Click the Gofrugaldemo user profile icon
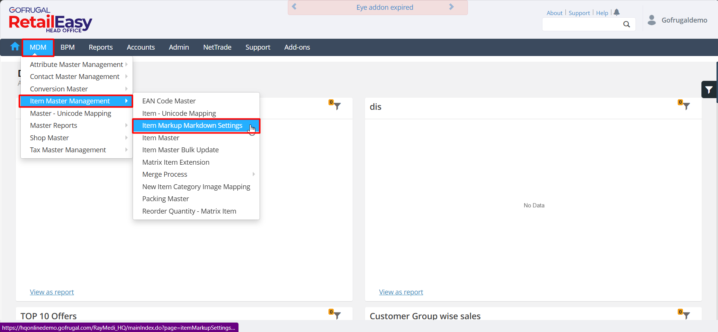 click(652, 20)
